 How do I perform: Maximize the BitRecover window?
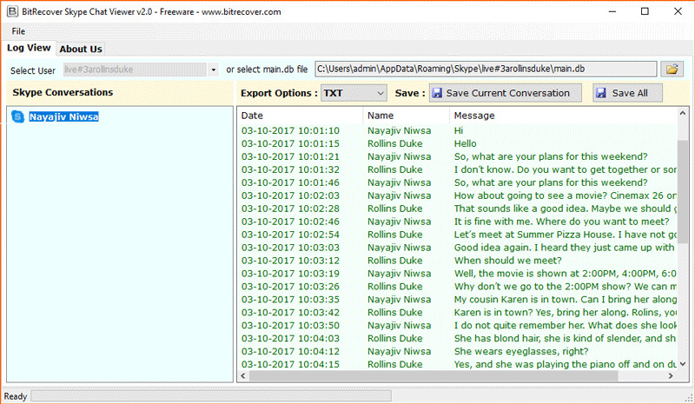tap(645, 11)
